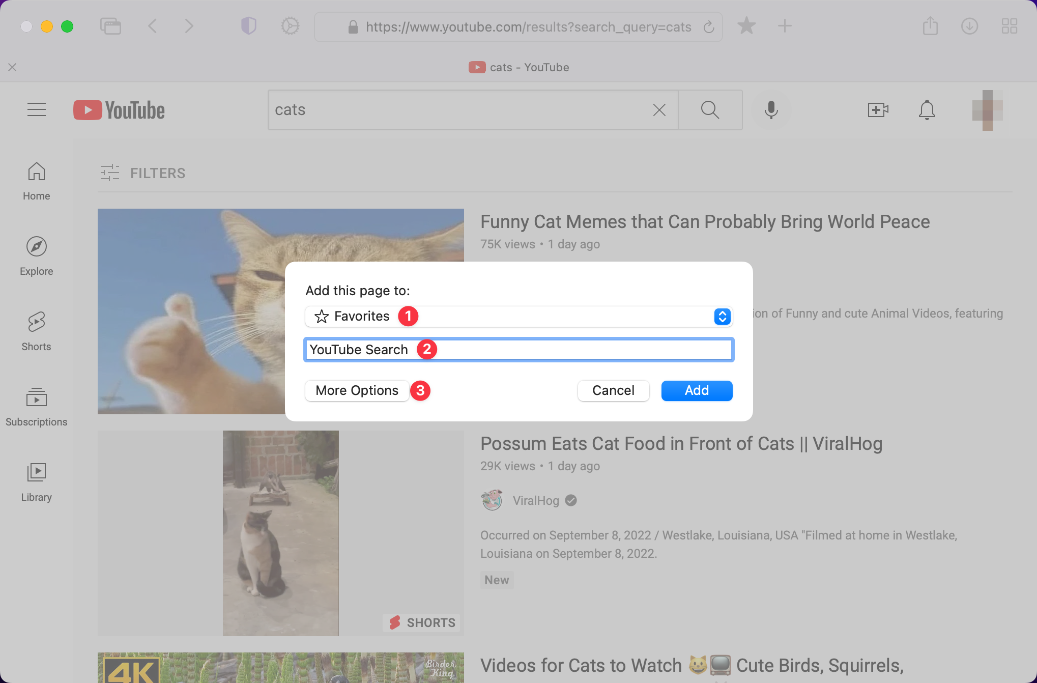This screenshot has width=1037, height=683.
Task: Cancel the bookmark dialog
Action: [x=613, y=390]
